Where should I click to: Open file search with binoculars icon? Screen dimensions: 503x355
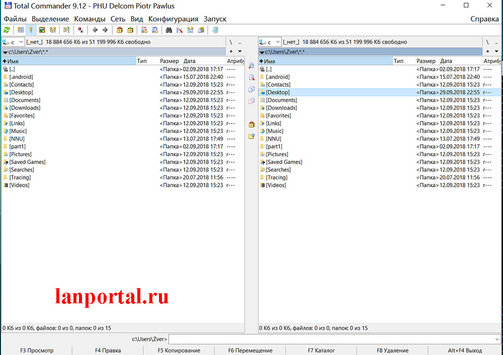(169, 30)
